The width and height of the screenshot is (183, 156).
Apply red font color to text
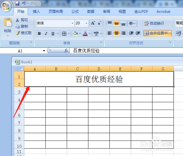coord(85,34)
